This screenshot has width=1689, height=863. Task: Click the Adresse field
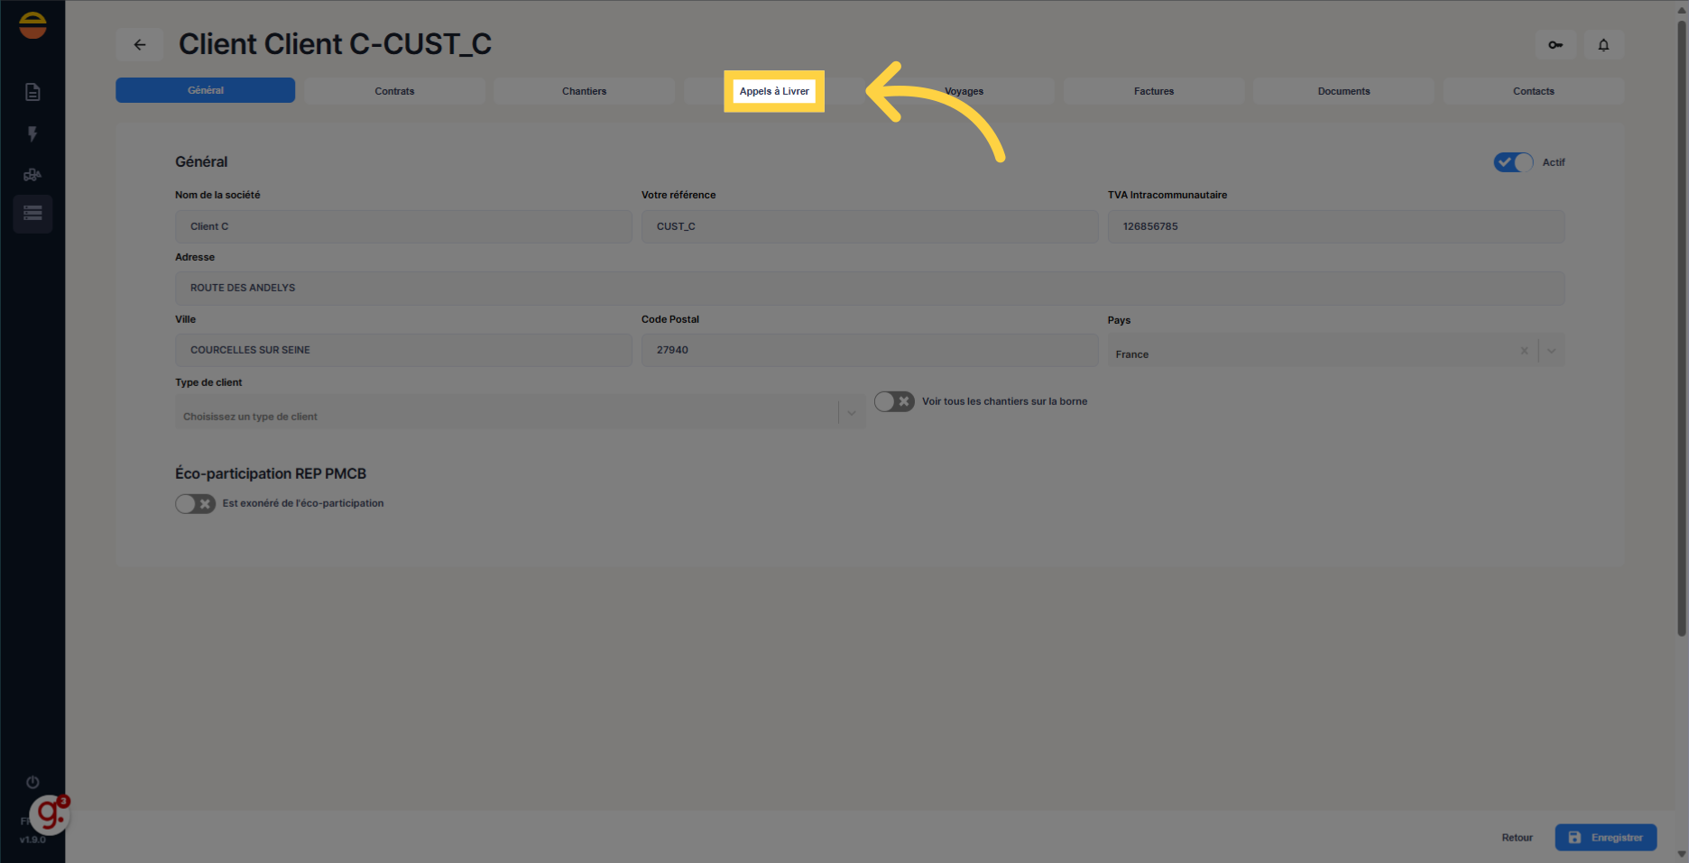coord(870,289)
